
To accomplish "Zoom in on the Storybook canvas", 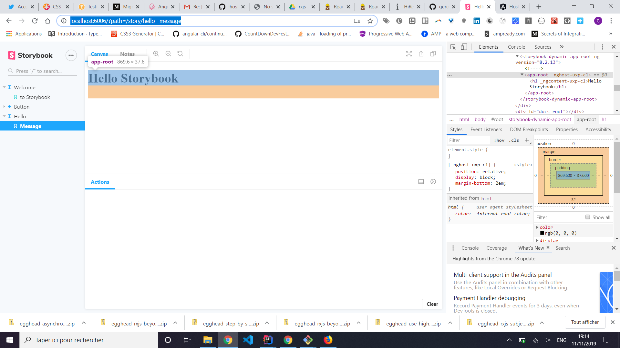I will coord(156,53).
